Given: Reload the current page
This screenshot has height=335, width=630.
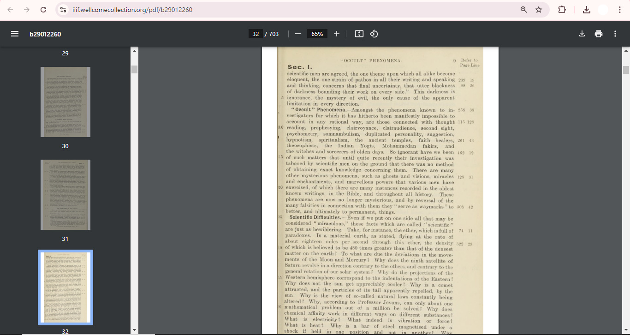Looking at the screenshot, I should pyautogui.click(x=43, y=10).
